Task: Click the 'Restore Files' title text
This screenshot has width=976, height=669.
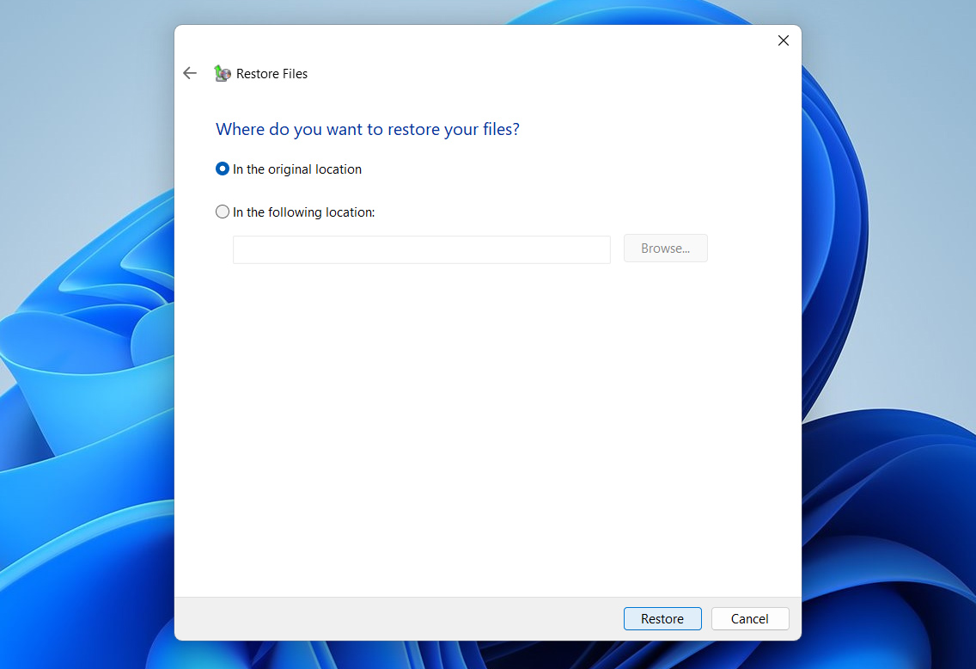Action: [272, 73]
